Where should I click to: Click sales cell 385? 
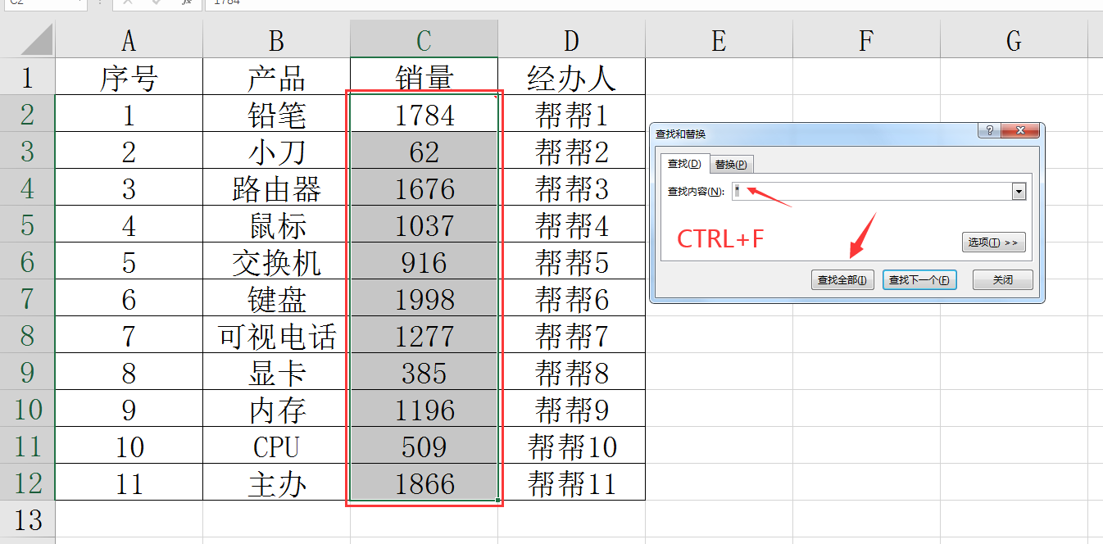(424, 371)
